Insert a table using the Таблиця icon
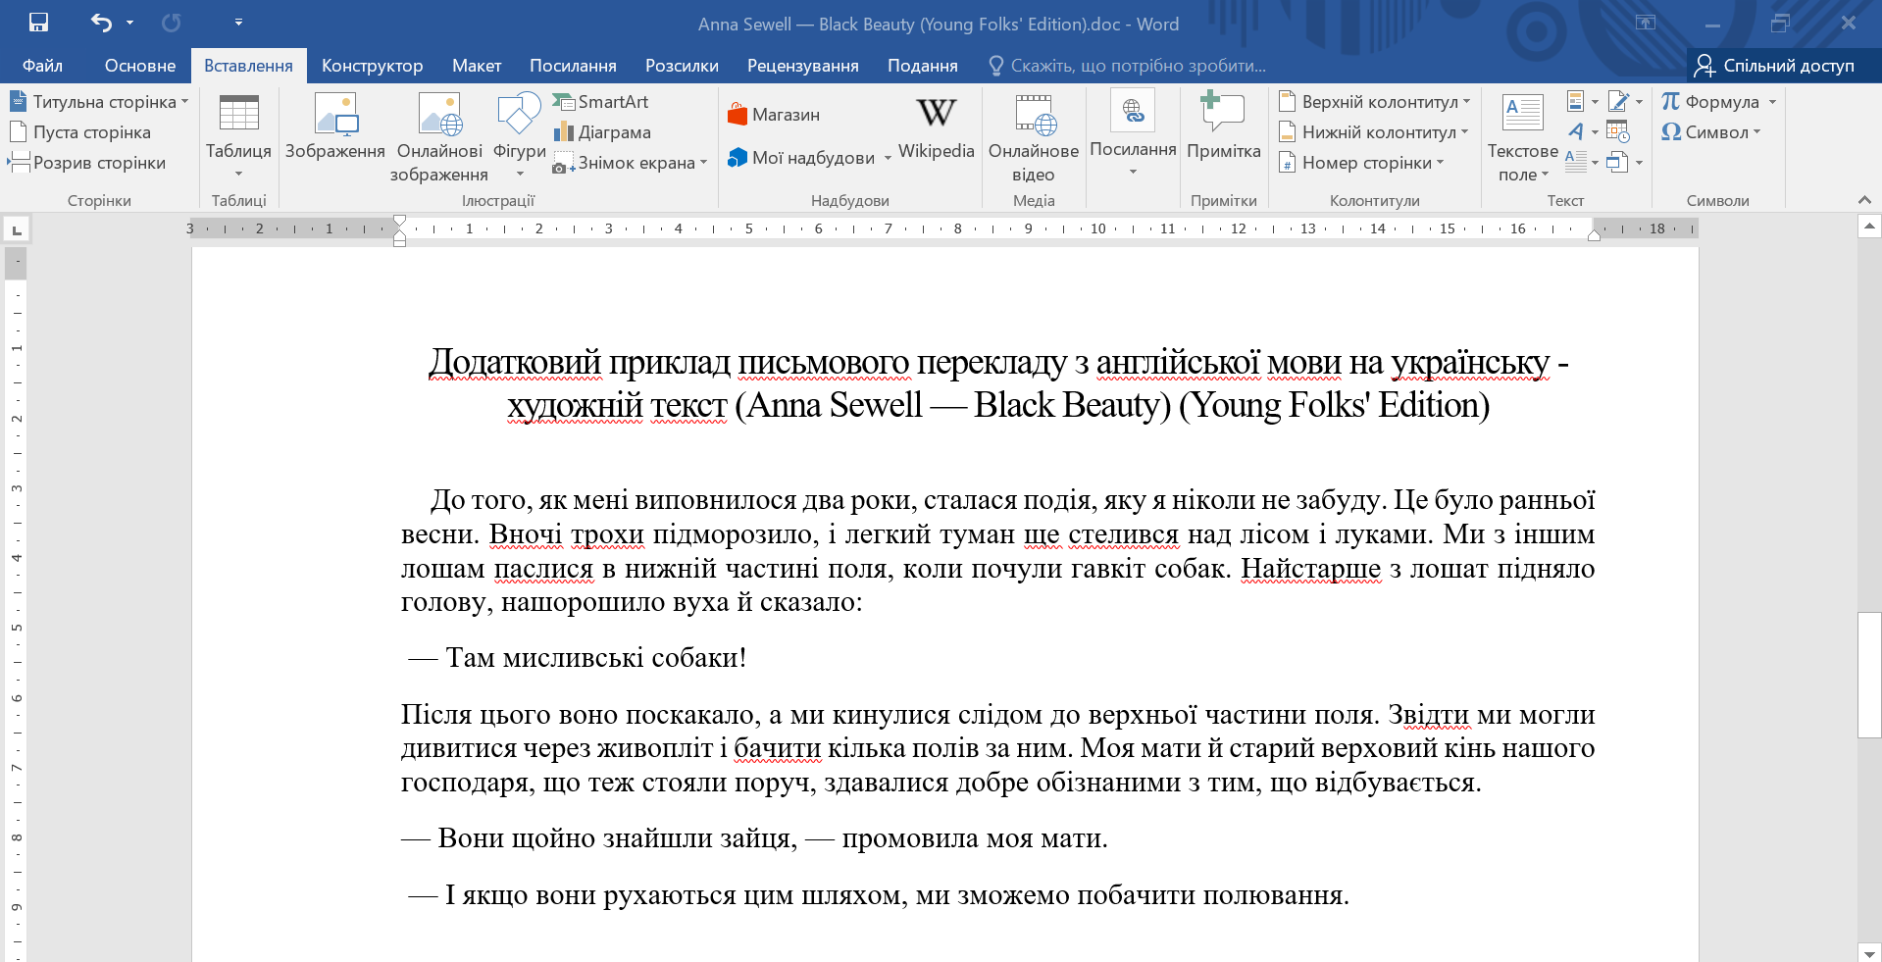Image resolution: width=1882 pixels, height=962 pixels. click(x=238, y=136)
